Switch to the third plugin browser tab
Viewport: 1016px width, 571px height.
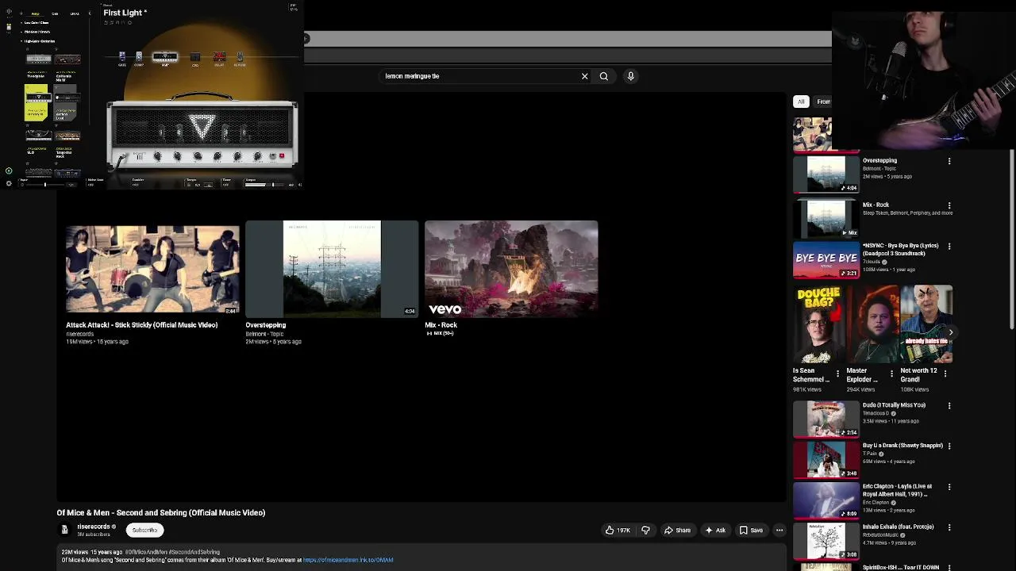point(75,13)
